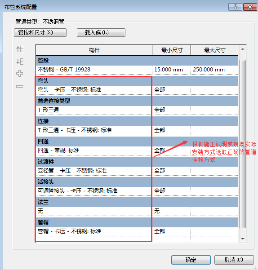Add a row with the plus icon
Viewport: 258px width, 270px height.
20,74
